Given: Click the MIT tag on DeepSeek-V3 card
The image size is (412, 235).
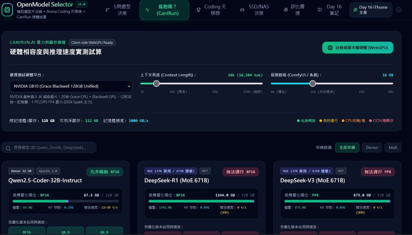Looking at the screenshot, I should coord(341,171).
